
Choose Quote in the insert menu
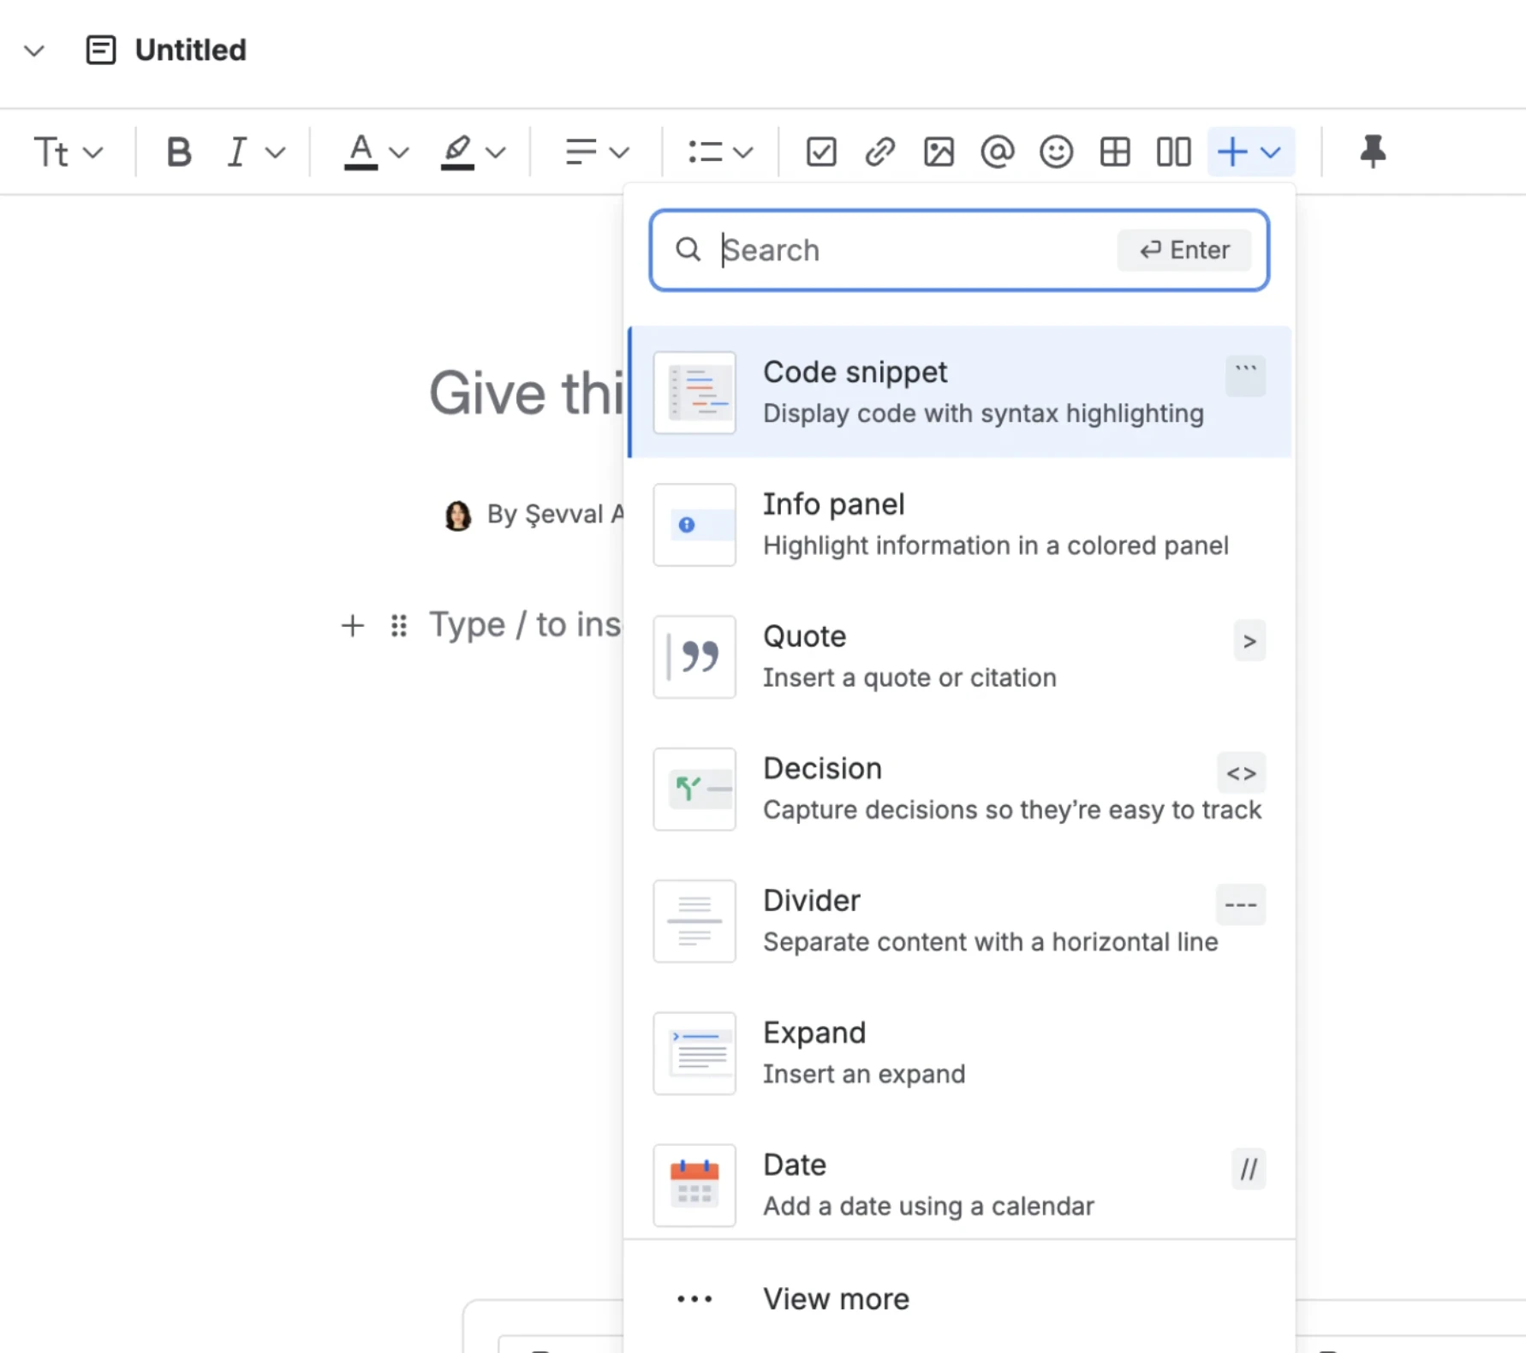point(960,657)
